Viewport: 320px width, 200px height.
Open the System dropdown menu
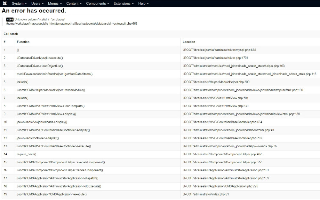(x=20, y=4)
